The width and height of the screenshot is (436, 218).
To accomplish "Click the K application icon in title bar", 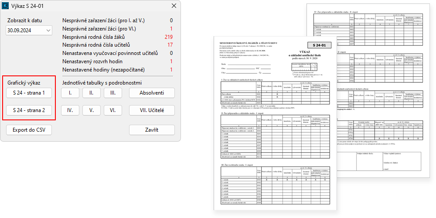I will click(x=6, y=6).
